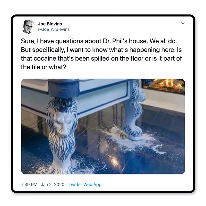206x206 pixels.
Task: Click the blue table corner in photo
Action: 64,88
